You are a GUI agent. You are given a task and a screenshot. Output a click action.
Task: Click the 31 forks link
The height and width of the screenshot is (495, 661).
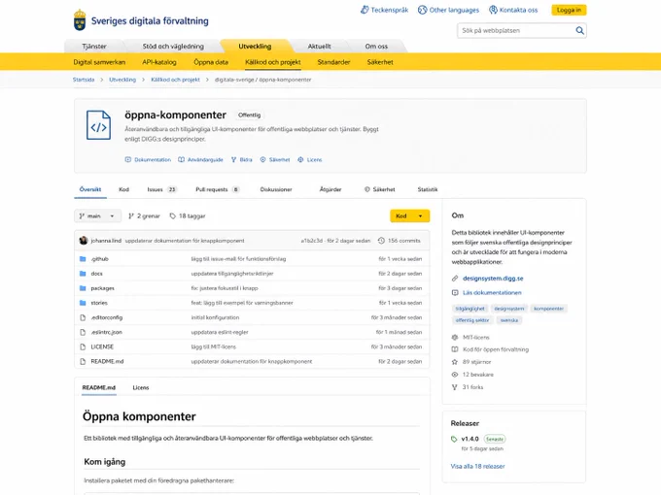(468, 387)
